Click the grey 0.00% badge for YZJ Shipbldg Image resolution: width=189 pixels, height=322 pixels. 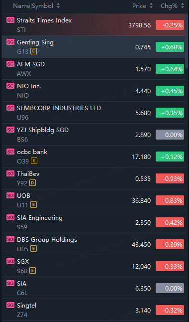[170, 135]
